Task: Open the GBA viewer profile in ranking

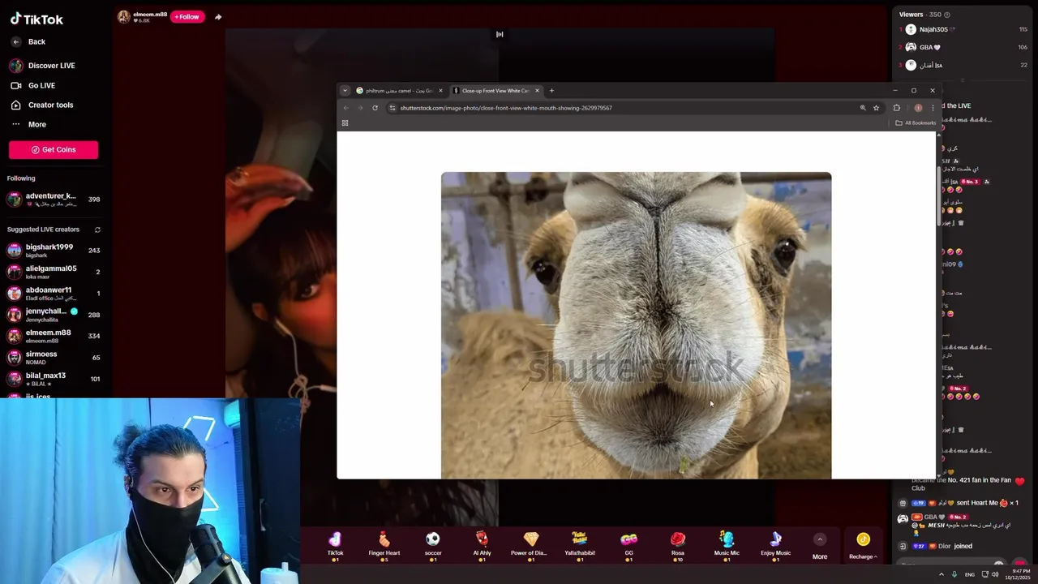Action: (963, 47)
